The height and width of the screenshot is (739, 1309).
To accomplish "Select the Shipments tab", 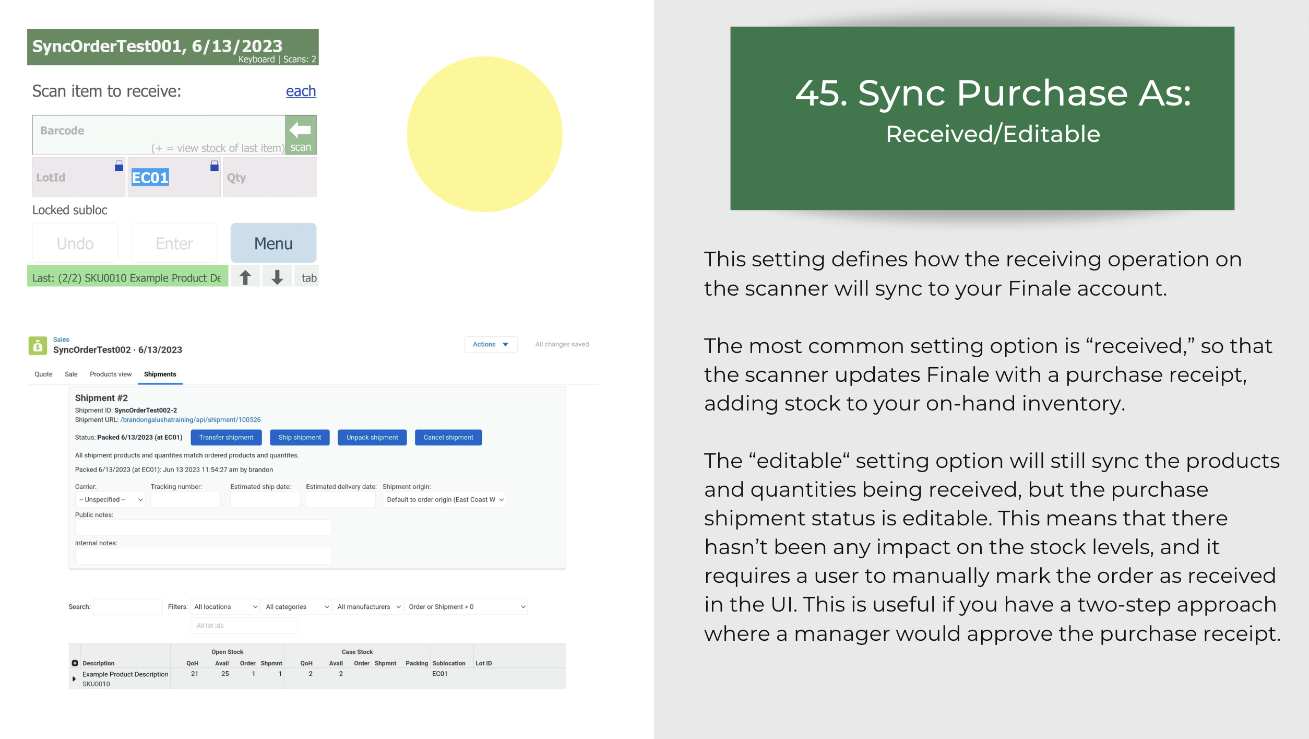I will 160,374.
